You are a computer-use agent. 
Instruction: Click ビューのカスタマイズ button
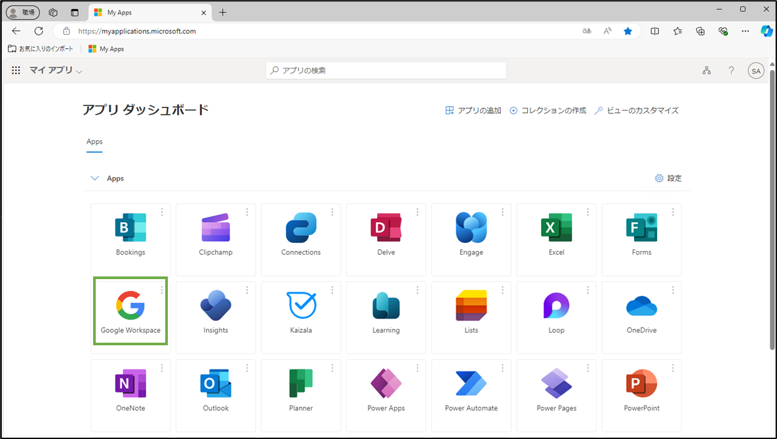(636, 110)
